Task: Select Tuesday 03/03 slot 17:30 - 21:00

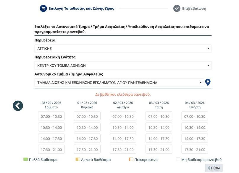Action: (159, 150)
